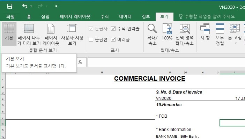This screenshot has height=139, width=245.
Task: Switch to the 수식 tab
Action: tap(105, 16)
